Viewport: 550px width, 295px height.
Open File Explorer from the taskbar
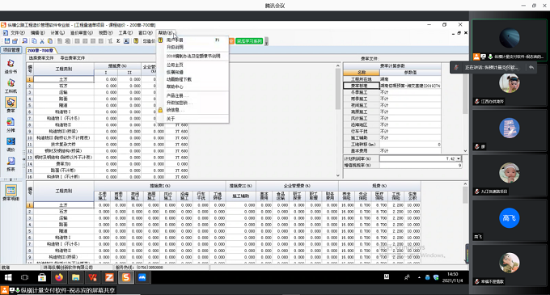click(76, 277)
